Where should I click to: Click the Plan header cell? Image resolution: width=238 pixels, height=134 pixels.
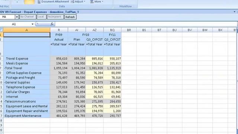point(77,39)
